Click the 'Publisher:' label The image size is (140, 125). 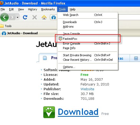tap(52, 89)
